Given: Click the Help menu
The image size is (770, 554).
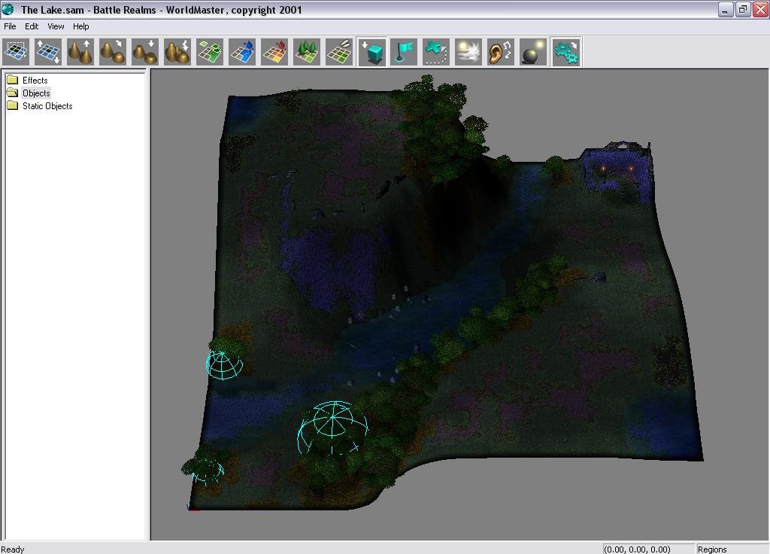Looking at the screenshot, I should (81, 26).
